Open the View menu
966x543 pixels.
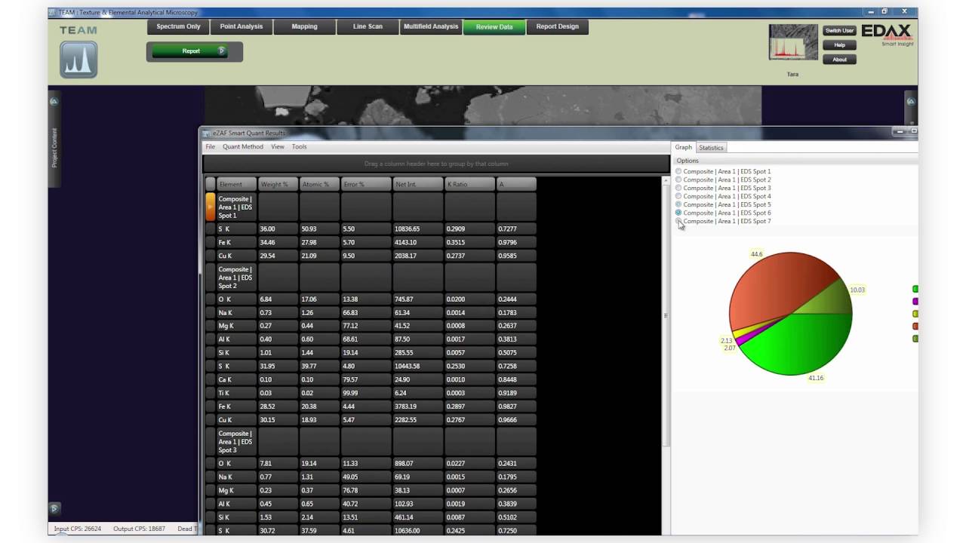(x=278, y=146)
